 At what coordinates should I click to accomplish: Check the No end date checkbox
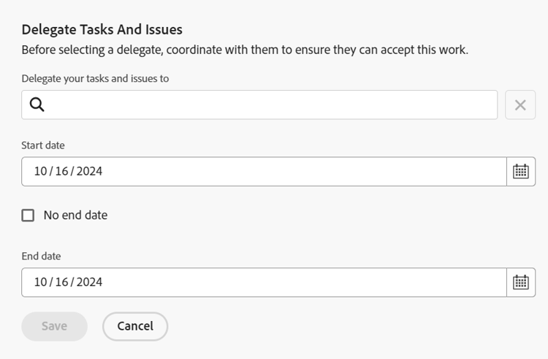[x=28, y=215]
